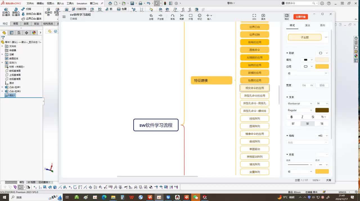Pick the fill color swatch
The height and width of the screenshot is (201, 360).
coord(322,60)
